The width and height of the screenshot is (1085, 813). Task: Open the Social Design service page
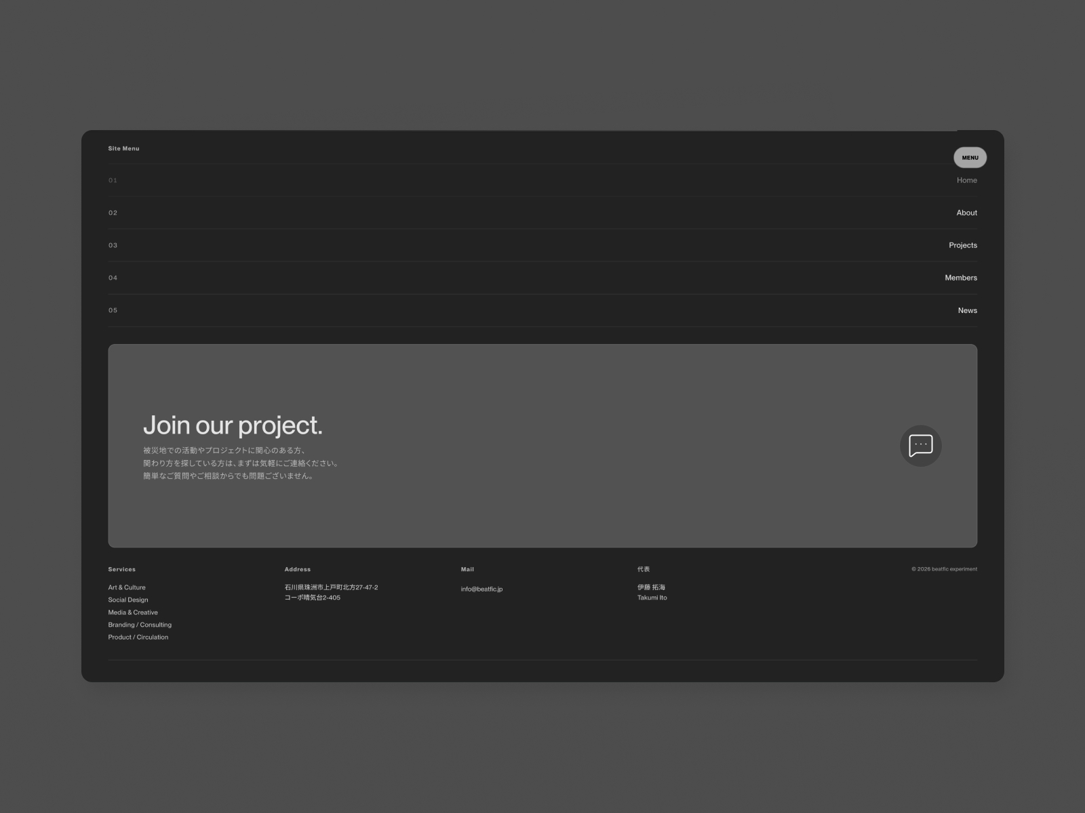click(128, 600)
